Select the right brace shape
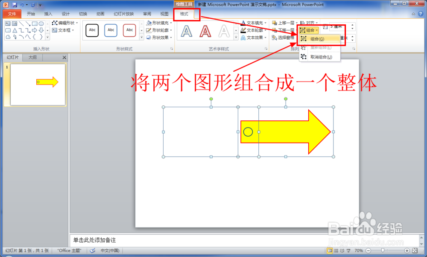 tap(41, 37)
